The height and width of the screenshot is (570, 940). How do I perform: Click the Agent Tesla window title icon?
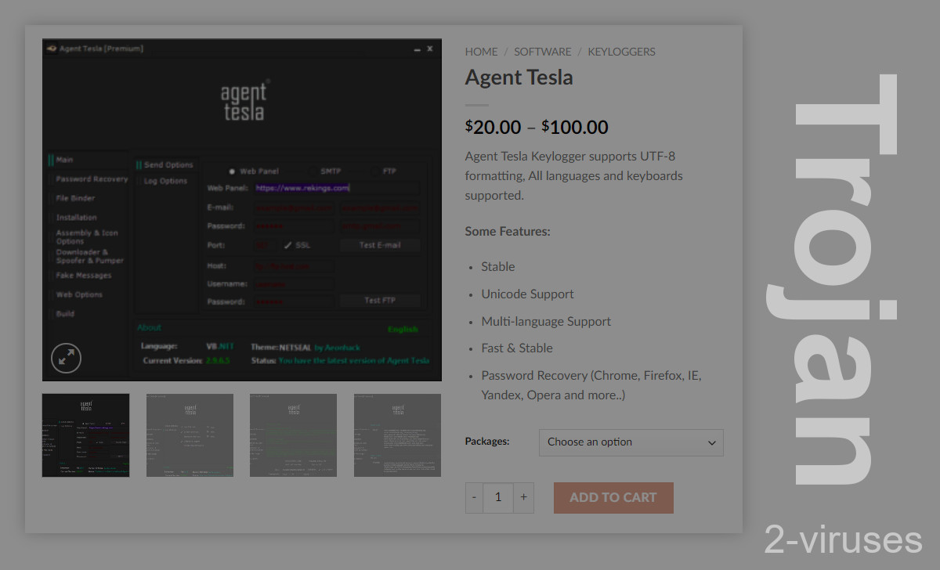(x=52, y=49)
